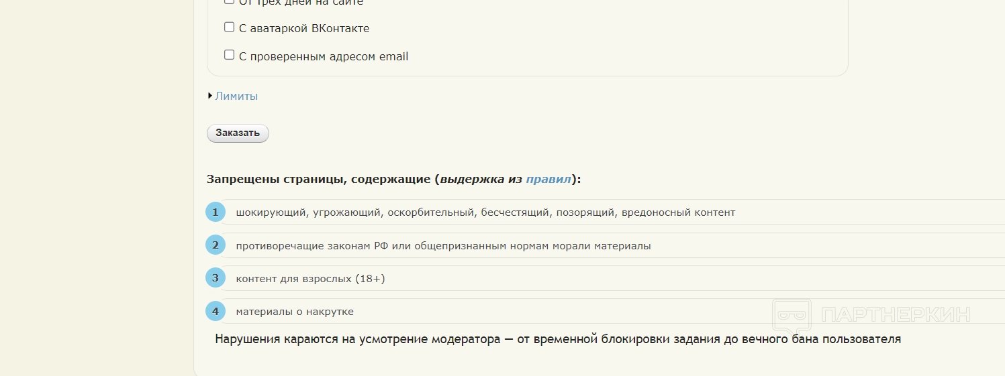This screenshot has height=376, width=1005.
Task: Tick the 'С проверенным адресом email' checkbox
Action: pos(229,55)
